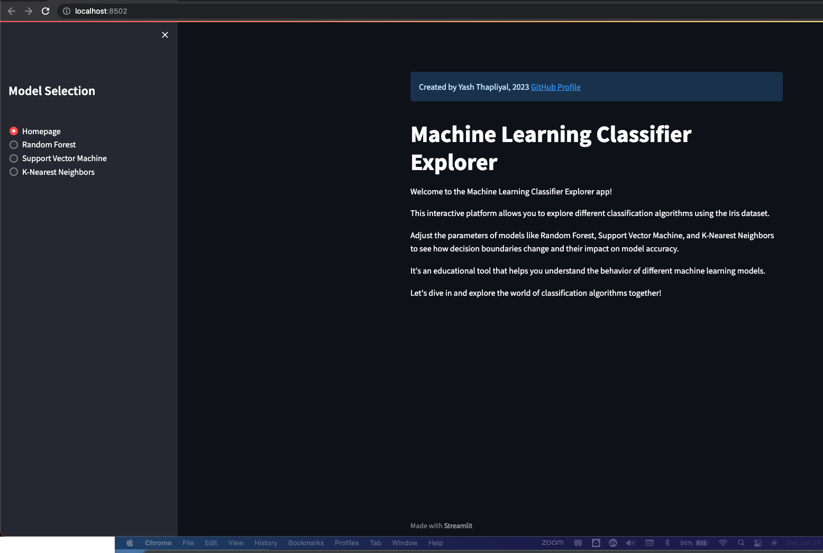This screenshot has height=553, width=823.
Task: Close the sidebar with the X icon
Action: click(165, 35)
